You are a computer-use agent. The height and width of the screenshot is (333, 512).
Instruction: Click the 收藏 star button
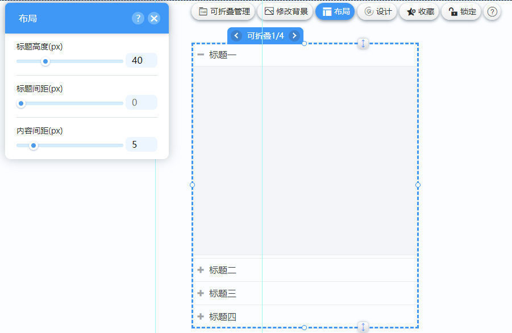tap(420, 11)
